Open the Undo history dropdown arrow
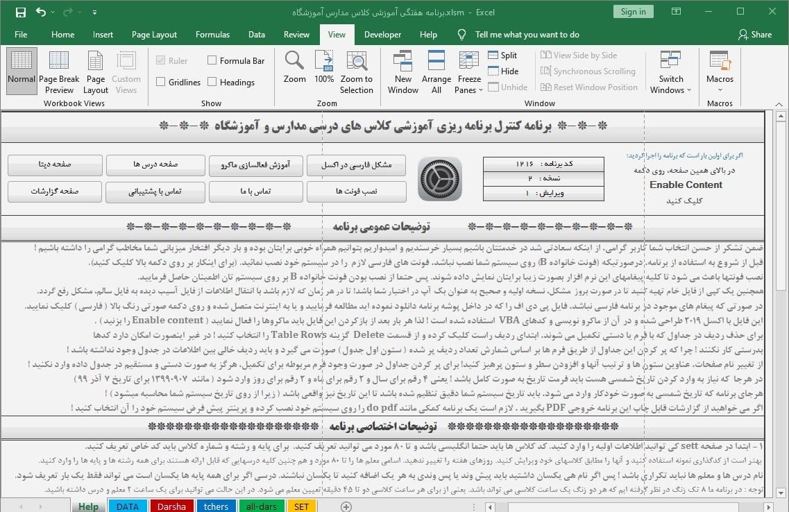This screenshot has width=789, height=512. pos(53,12)
